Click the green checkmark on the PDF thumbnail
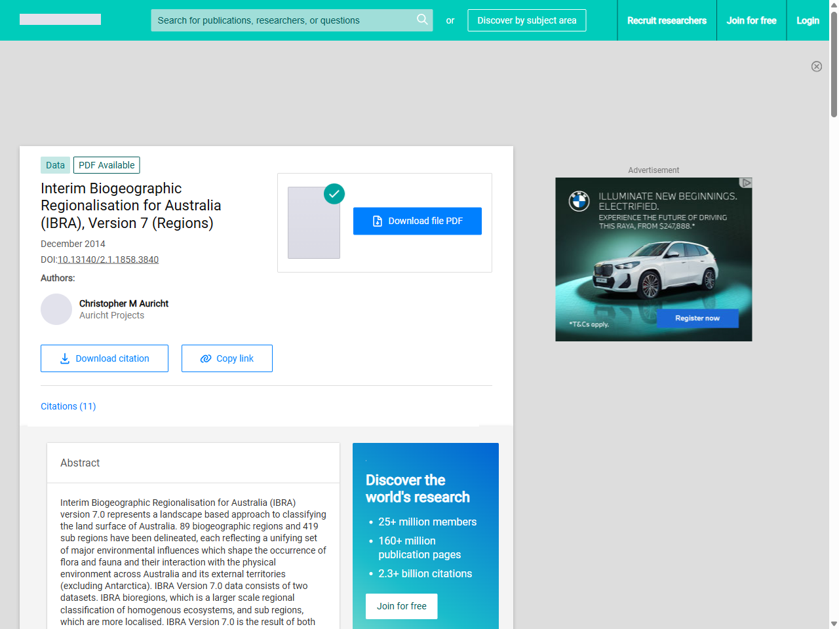The width and height of the screenshot is (839, 629). pyautogui.click(x=334, y=194)
